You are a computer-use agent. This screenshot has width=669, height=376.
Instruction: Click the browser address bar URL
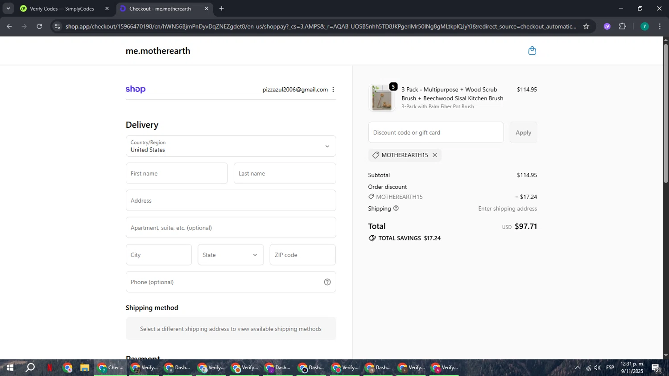tap(321, 27)
